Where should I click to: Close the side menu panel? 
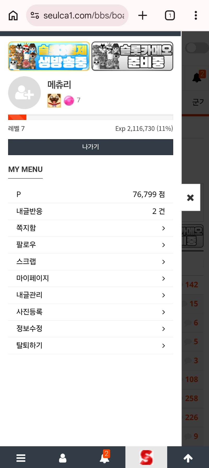[190, 198]
